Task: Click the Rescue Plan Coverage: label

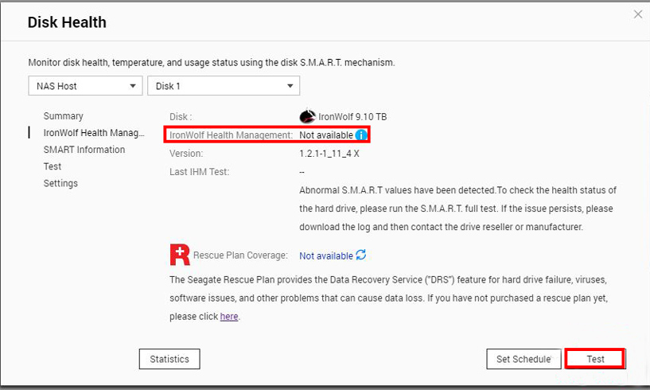Action: pyautogui.click(x=240, y=255)
